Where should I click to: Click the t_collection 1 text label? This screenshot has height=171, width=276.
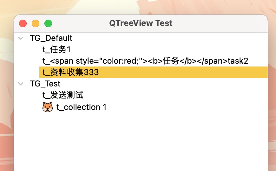click(81, 107)
